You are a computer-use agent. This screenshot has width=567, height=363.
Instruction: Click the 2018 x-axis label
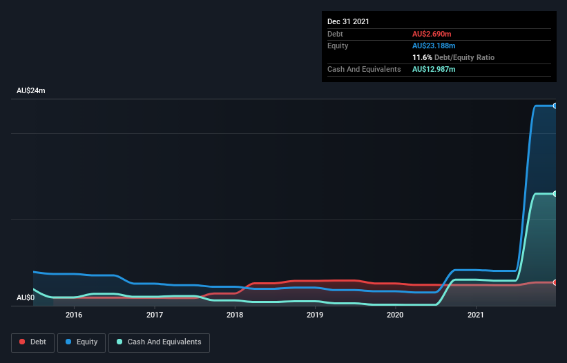click(235, 315)
